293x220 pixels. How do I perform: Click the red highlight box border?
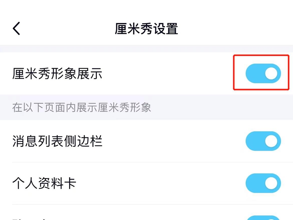(234, 73)
